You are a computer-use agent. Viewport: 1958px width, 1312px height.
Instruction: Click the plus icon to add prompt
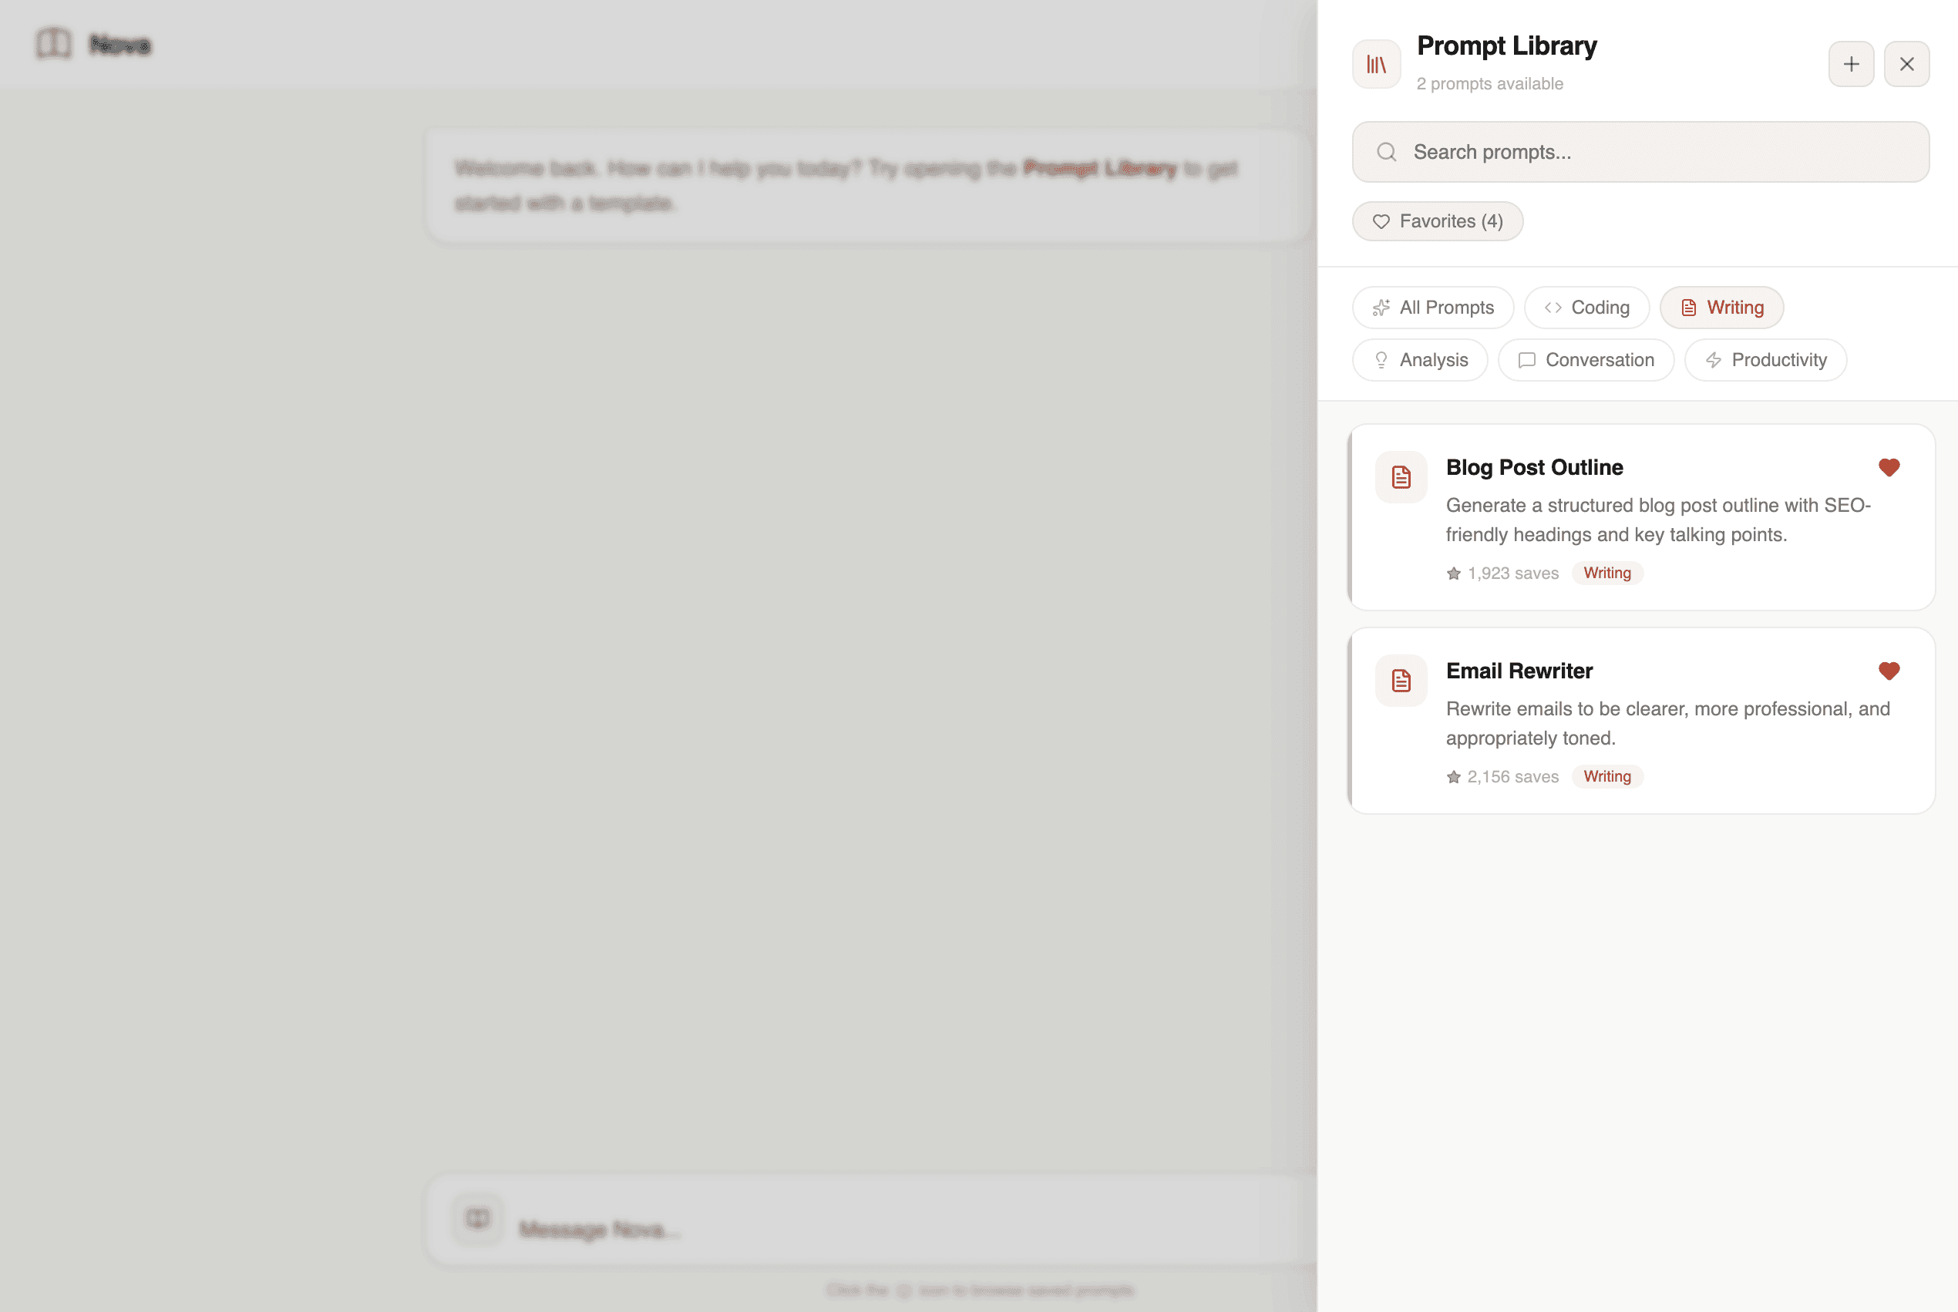pos(1851,63)
